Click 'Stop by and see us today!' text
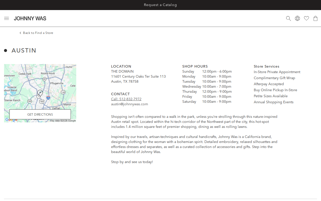This screenshot has width=321, height=201. 132,162
